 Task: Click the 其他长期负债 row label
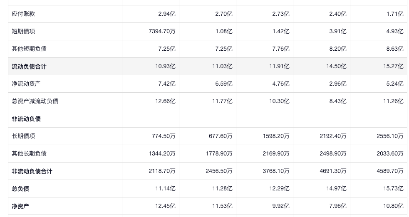(x=29, y=153)
